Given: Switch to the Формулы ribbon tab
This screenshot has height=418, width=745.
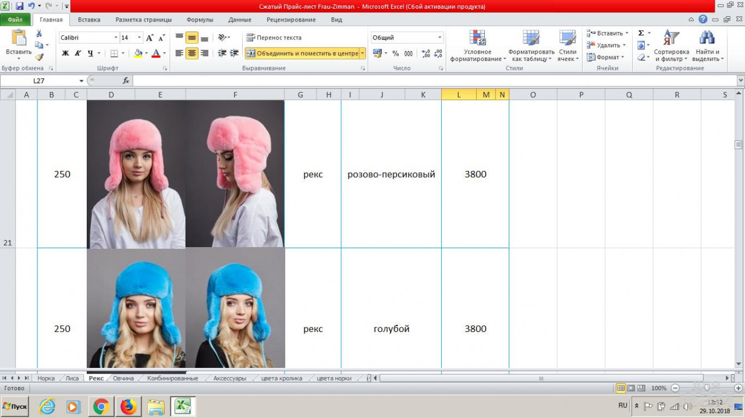Looking at the screenshot, I should pyautogui.click(x=200, y=20).
